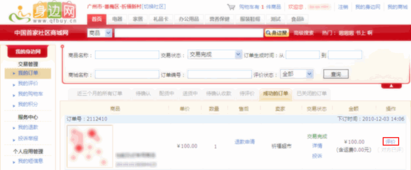Switch to the 电器 navigation tab
This screenshot has width=411, height=170.
point(117,19)
